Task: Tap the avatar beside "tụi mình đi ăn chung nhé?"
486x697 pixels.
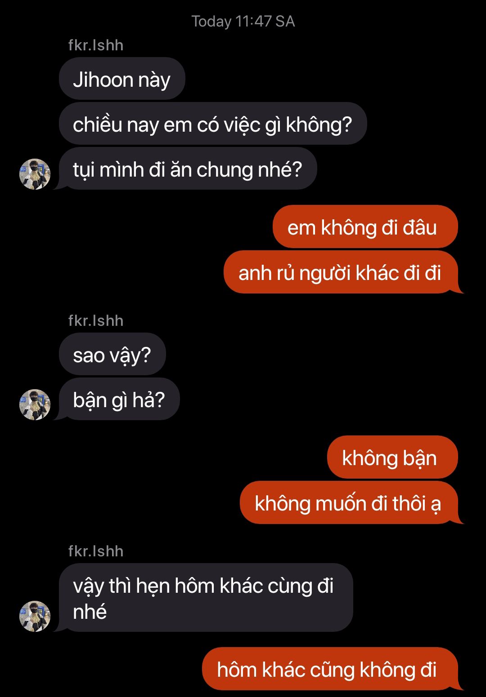Action: click(35, 174)
